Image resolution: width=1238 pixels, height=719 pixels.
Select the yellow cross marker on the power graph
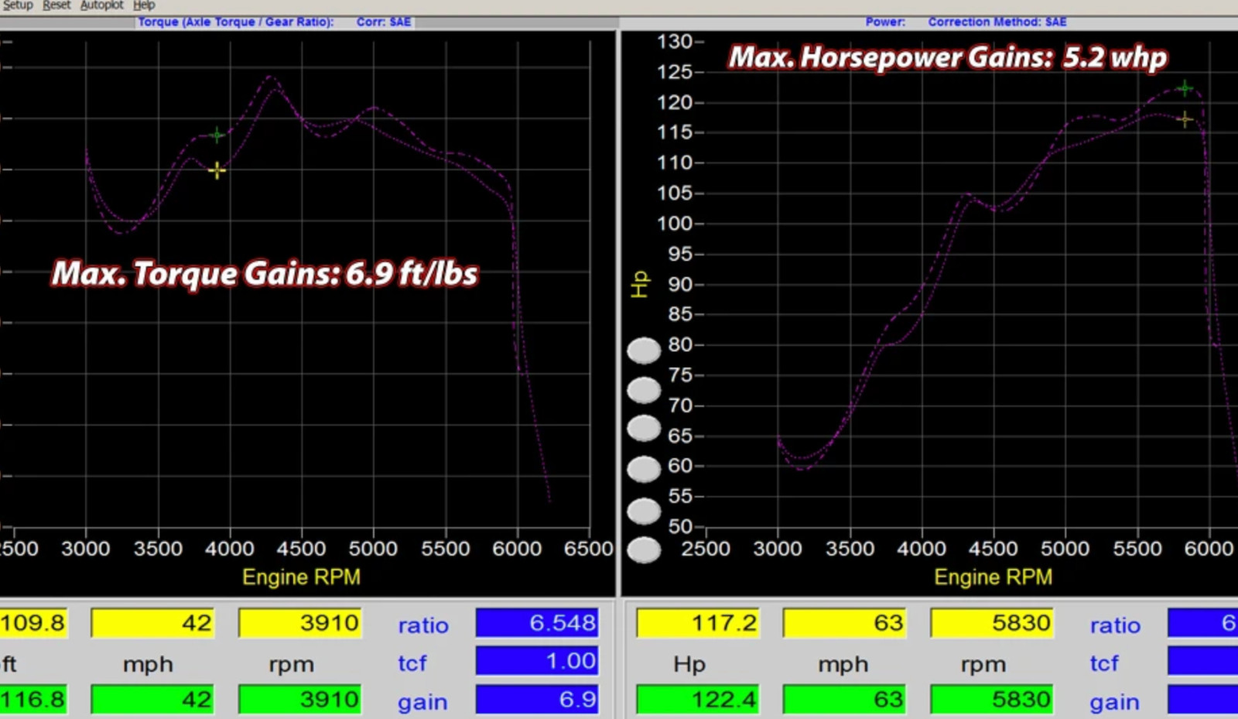click(x=1185, y=119)
